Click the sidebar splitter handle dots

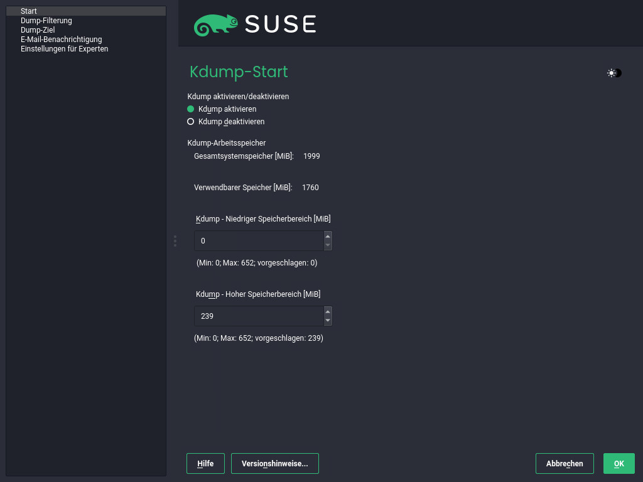pyautogui.click(x=175, y=241)
